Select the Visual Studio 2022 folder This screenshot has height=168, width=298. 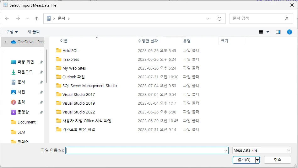79,112
